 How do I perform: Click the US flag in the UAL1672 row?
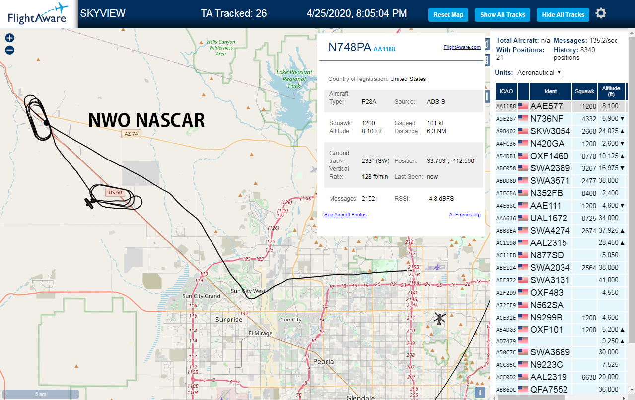point(523,218)
